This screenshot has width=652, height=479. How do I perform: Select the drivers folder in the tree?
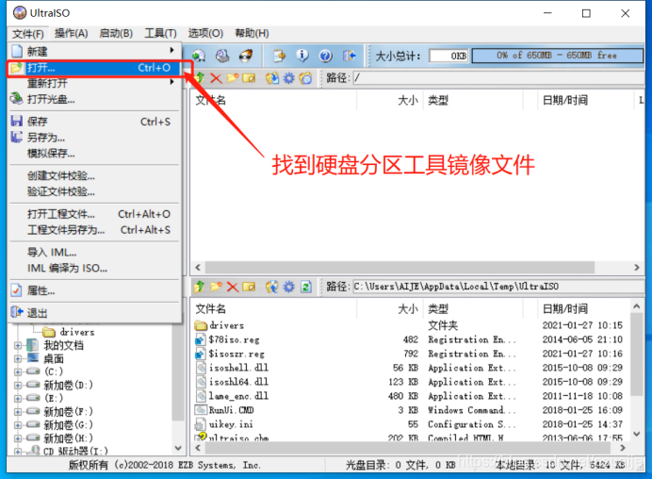tap(69, 332)
